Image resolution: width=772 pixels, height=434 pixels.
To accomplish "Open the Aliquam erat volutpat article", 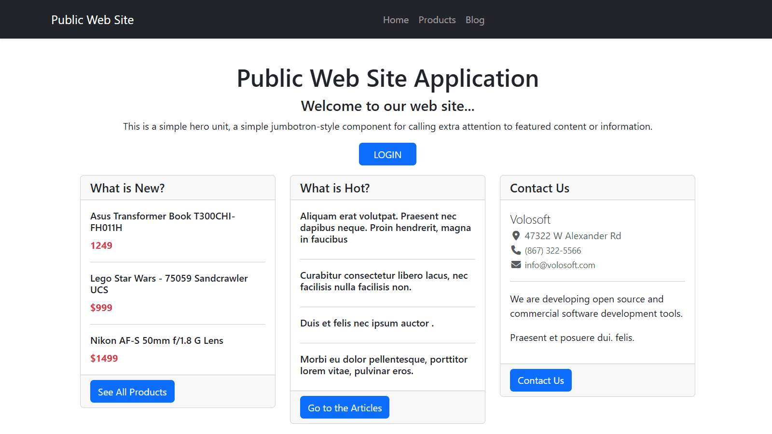I will (386, 228).
